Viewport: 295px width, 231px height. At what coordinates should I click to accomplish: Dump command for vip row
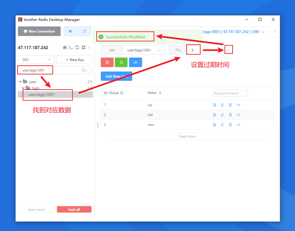[x=238, y=105]
